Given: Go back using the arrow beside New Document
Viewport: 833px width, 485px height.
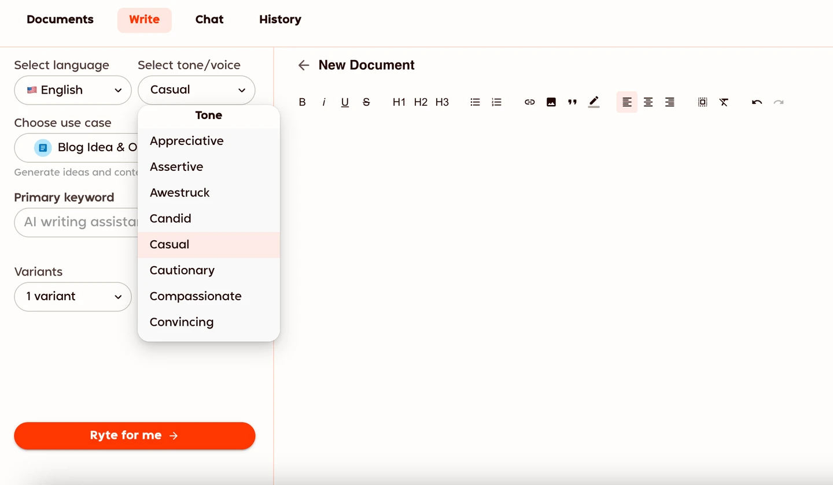Looking at the screenshot, I should [x=303, y=65].
